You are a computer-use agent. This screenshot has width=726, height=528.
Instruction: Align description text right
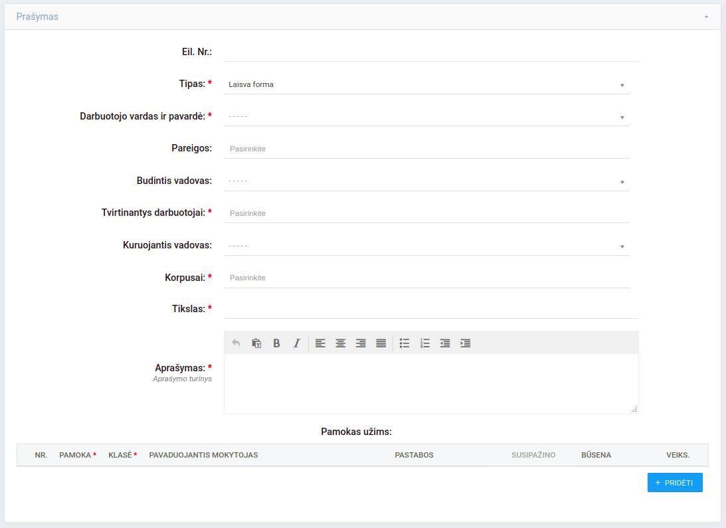pos(361,343)
